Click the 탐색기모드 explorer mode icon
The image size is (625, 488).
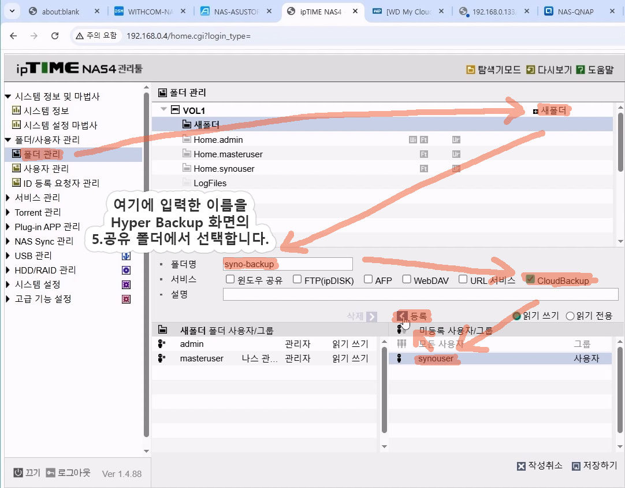(x=471, y=70)
